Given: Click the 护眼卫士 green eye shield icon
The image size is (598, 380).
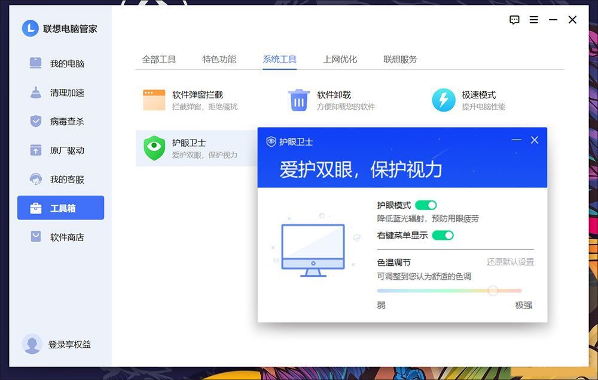Looking at the screenshot, I should click(x=154, y=148).
